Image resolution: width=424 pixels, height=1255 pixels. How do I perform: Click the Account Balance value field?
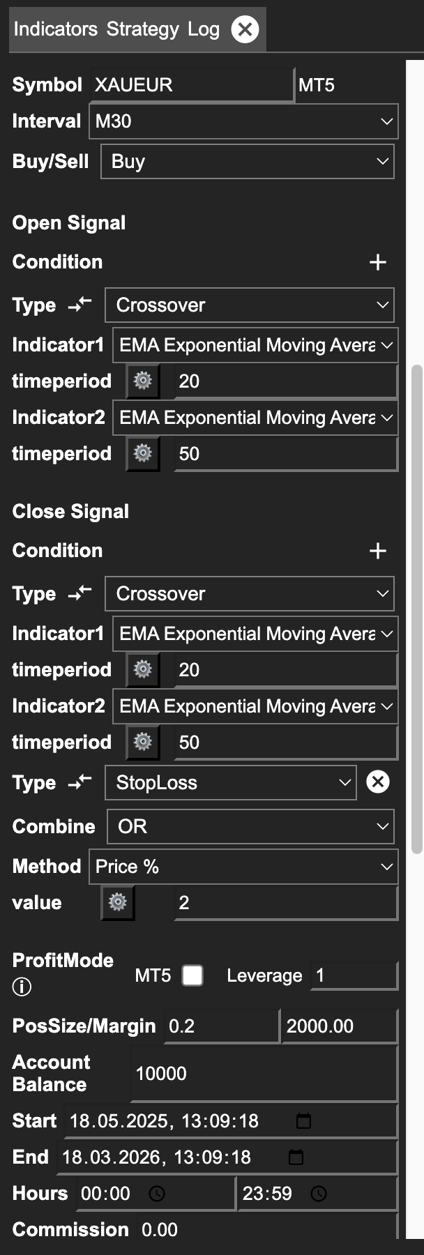(263, 1073)
